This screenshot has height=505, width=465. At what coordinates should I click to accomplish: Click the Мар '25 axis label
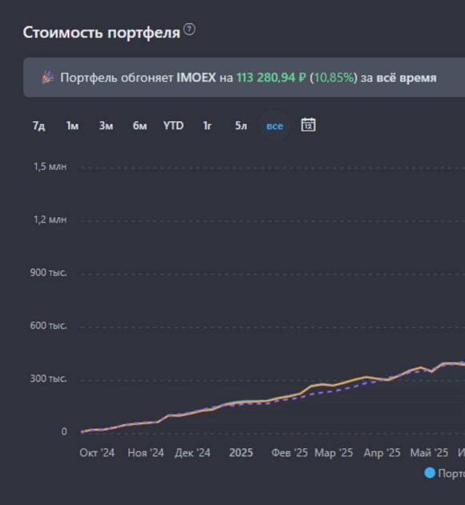coord(334,453)
